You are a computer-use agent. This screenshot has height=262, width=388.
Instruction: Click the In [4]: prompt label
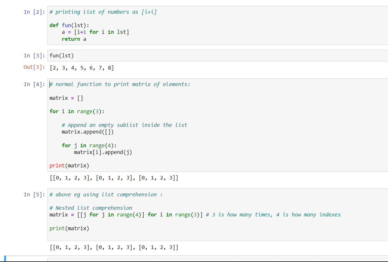pos(34,84)
